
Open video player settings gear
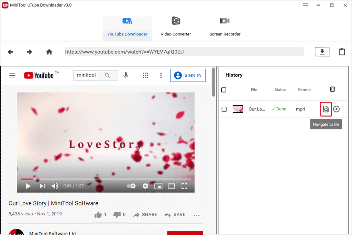click(145, 186)
